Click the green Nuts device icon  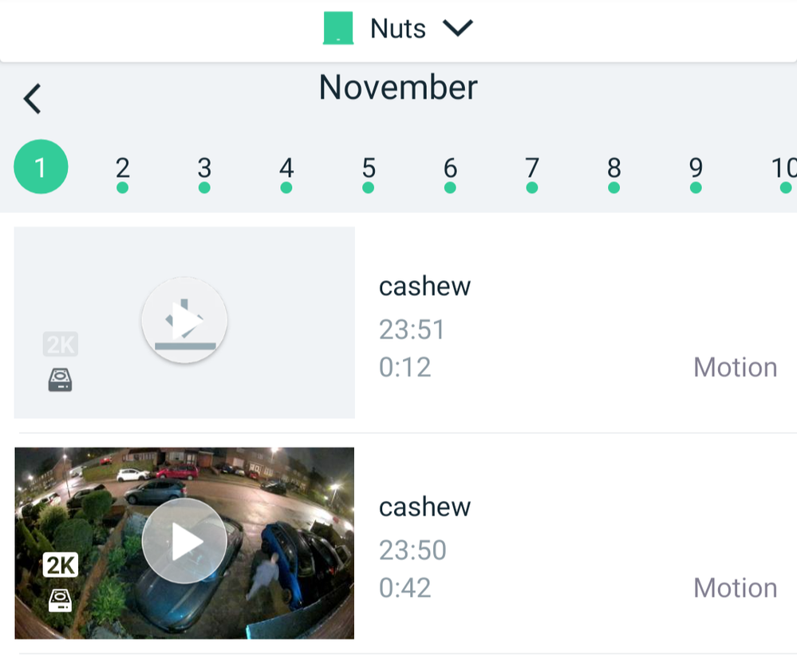pos(338,29)
